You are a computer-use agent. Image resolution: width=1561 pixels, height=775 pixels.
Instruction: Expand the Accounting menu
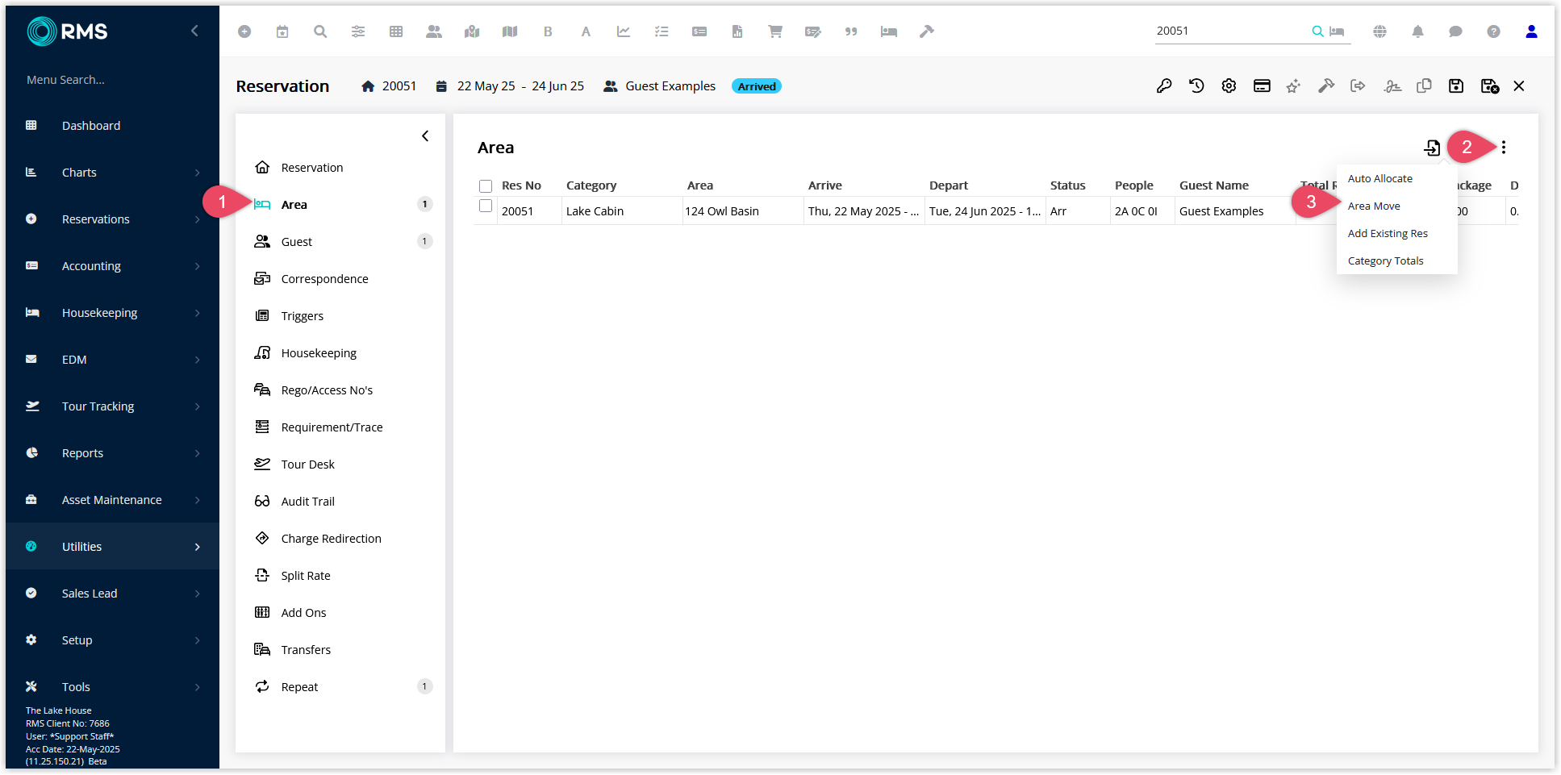click(x=113, y=266)
